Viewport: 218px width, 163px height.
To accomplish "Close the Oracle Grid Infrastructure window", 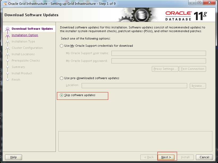I will pyautogui.click(x=209, y=2).
